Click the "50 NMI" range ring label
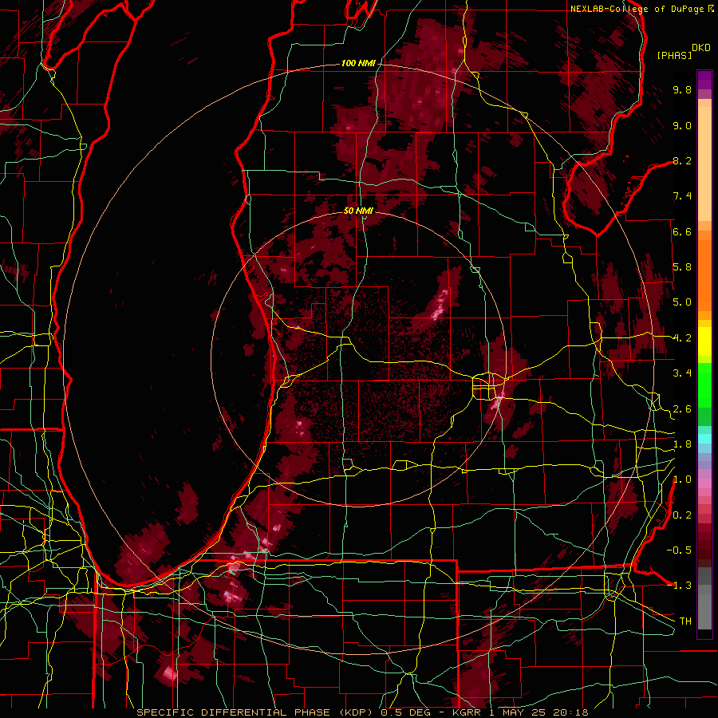 pyautogui.click(x=358, y=211)
